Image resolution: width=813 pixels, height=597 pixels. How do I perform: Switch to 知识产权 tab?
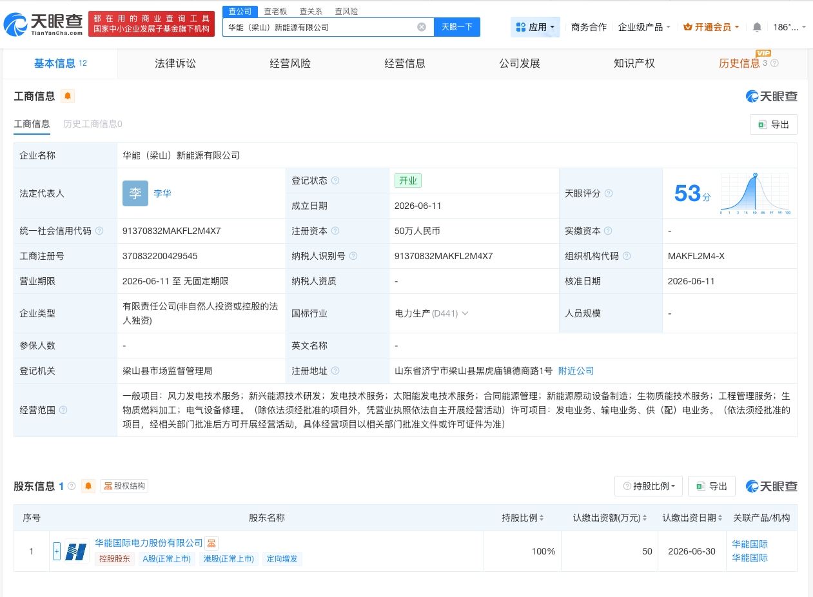click(634, 63)
